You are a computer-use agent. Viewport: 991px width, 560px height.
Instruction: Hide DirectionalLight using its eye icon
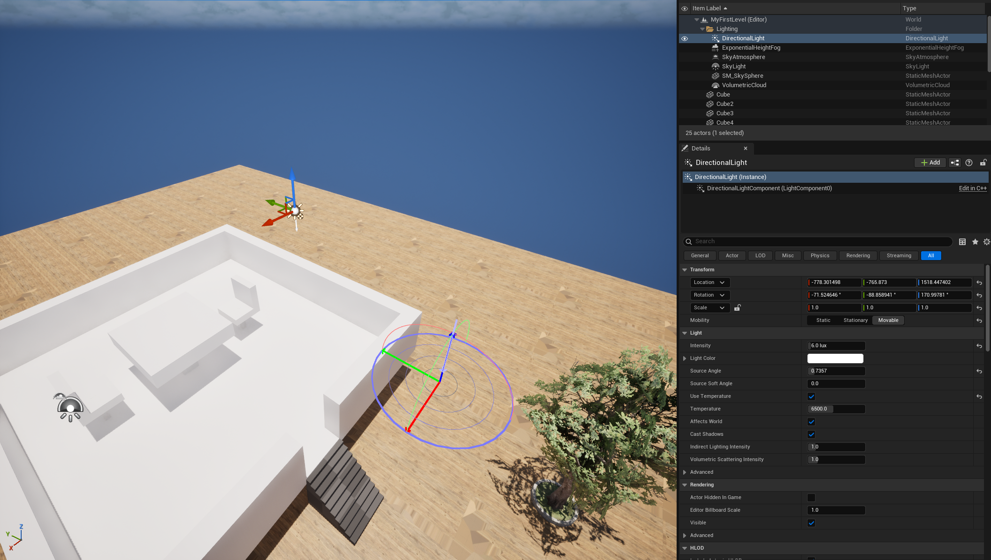(x=685, y=38)
